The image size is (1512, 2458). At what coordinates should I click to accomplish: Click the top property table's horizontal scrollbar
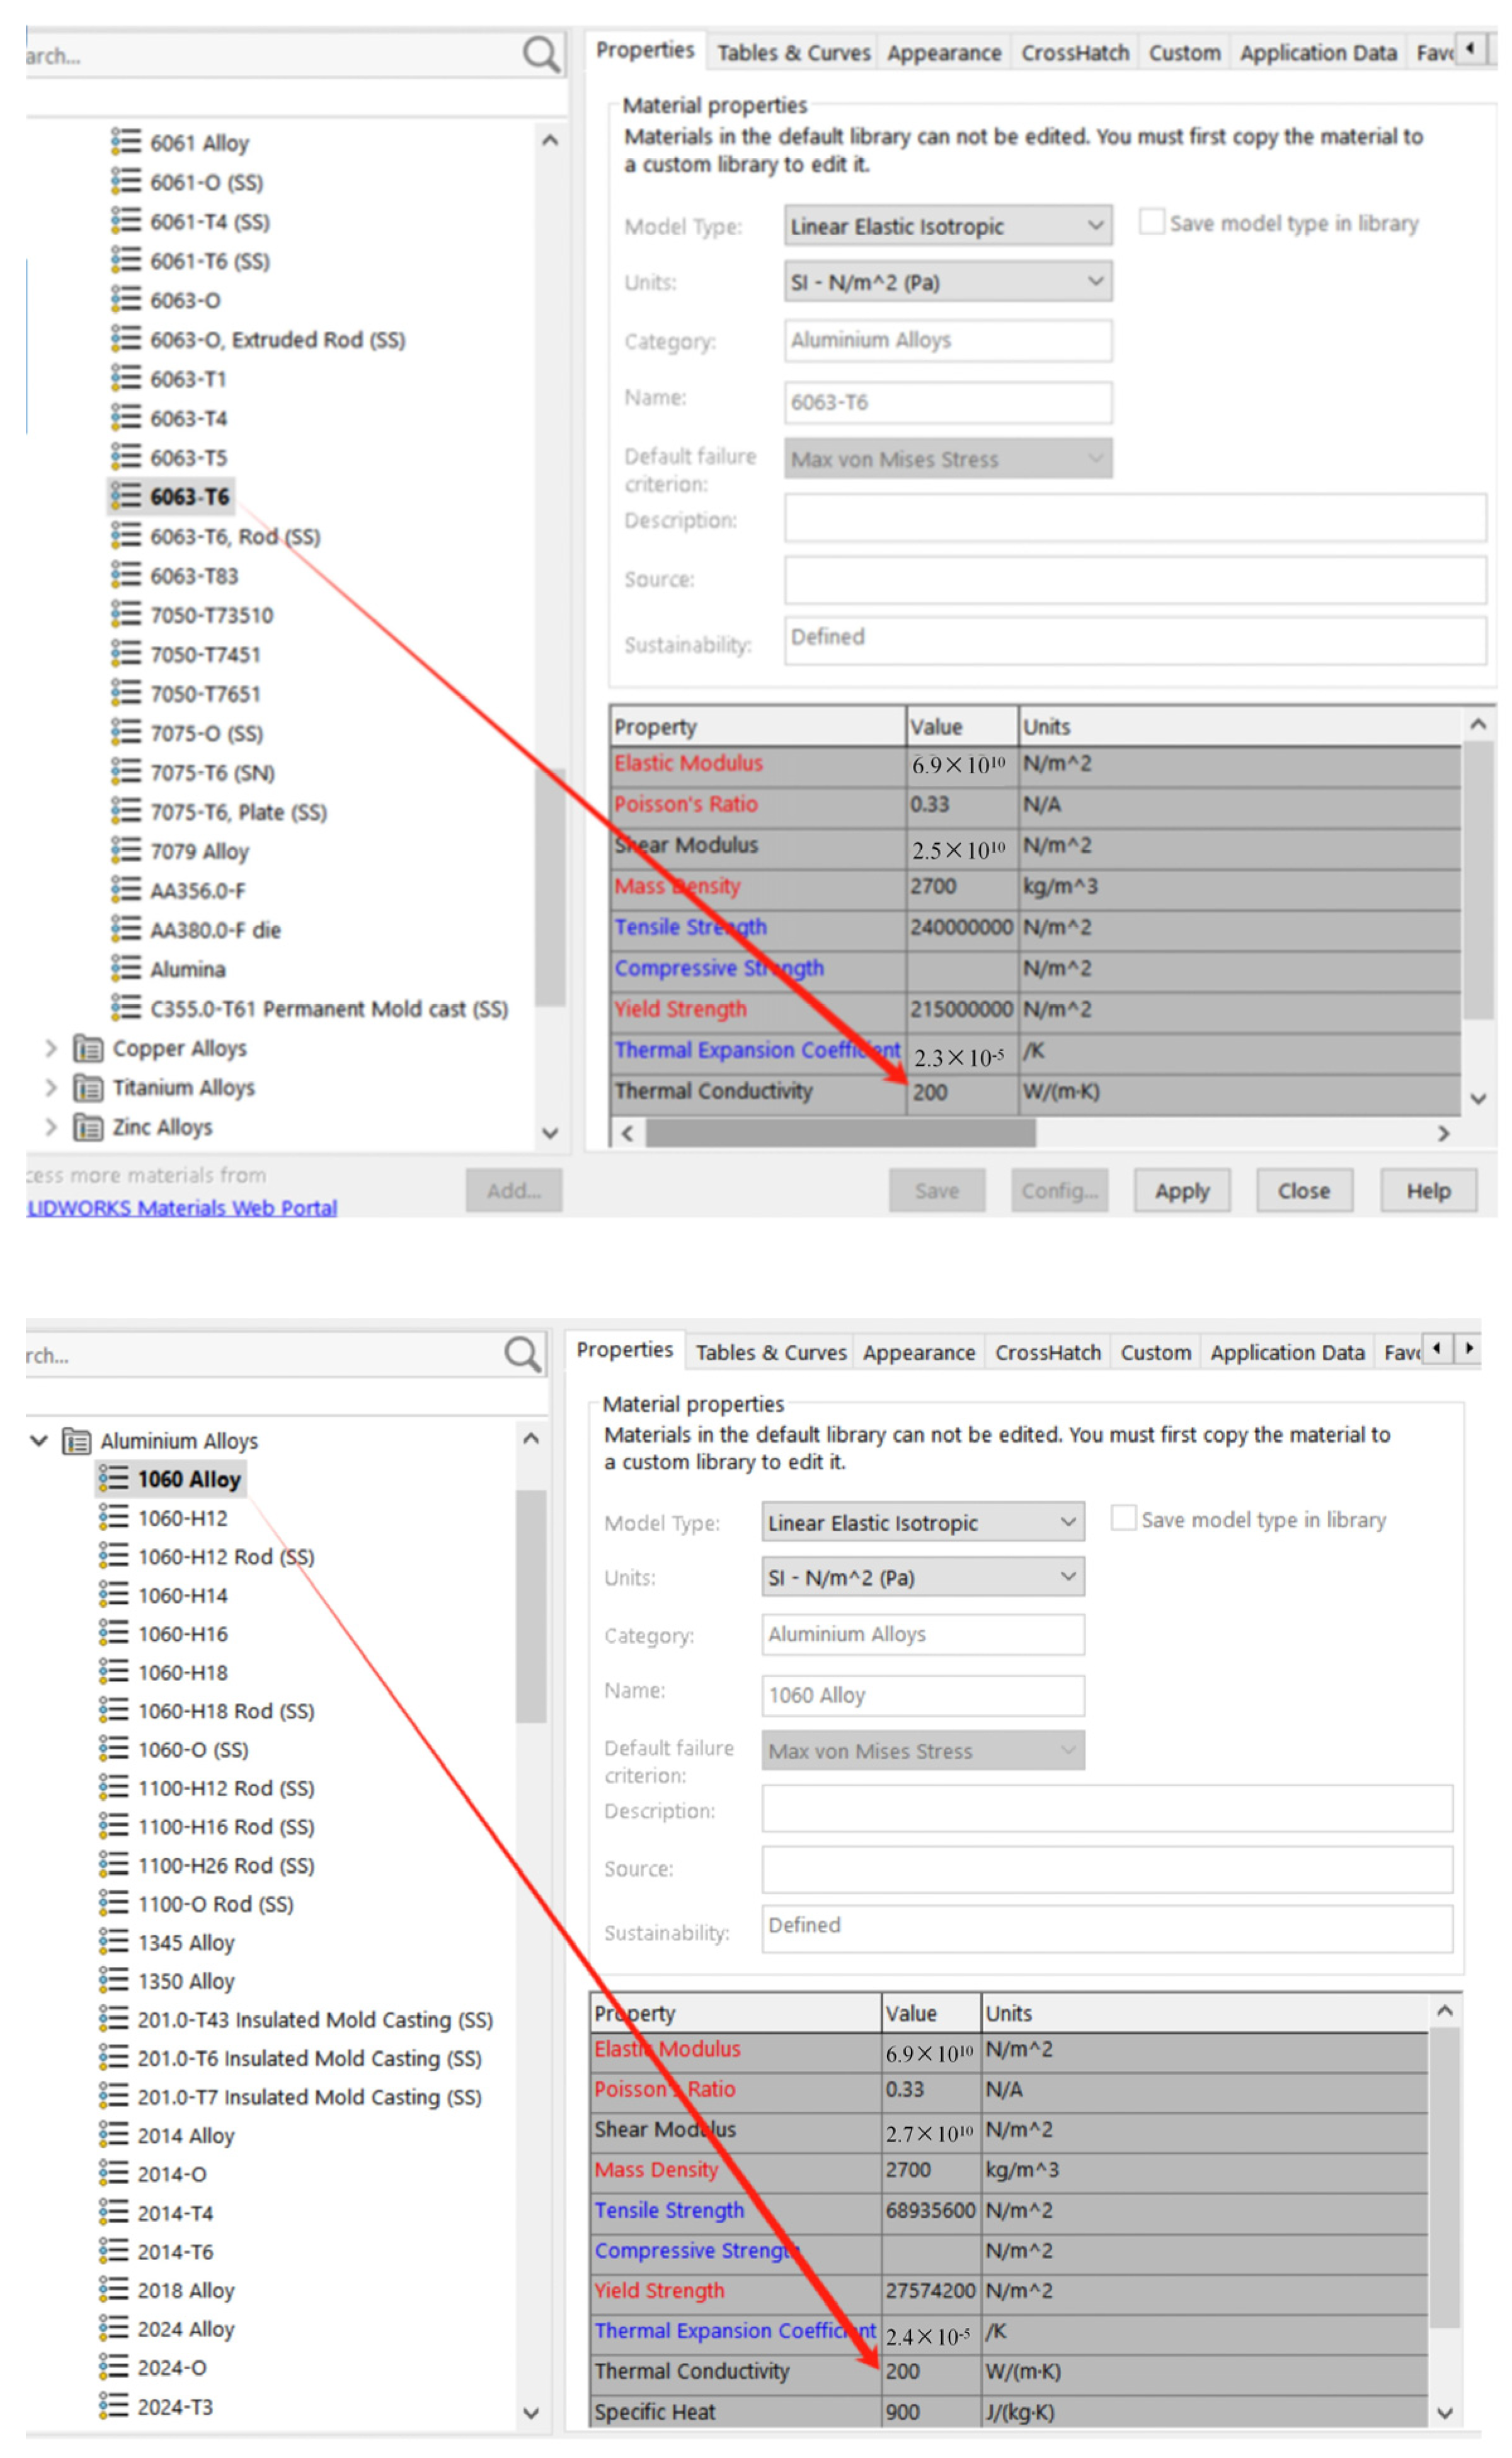pyautogui.click(x=840, y=1133)
